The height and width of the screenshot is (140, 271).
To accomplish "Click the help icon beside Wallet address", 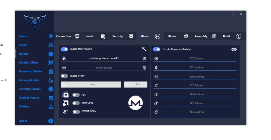I will (x=144, y=68).
